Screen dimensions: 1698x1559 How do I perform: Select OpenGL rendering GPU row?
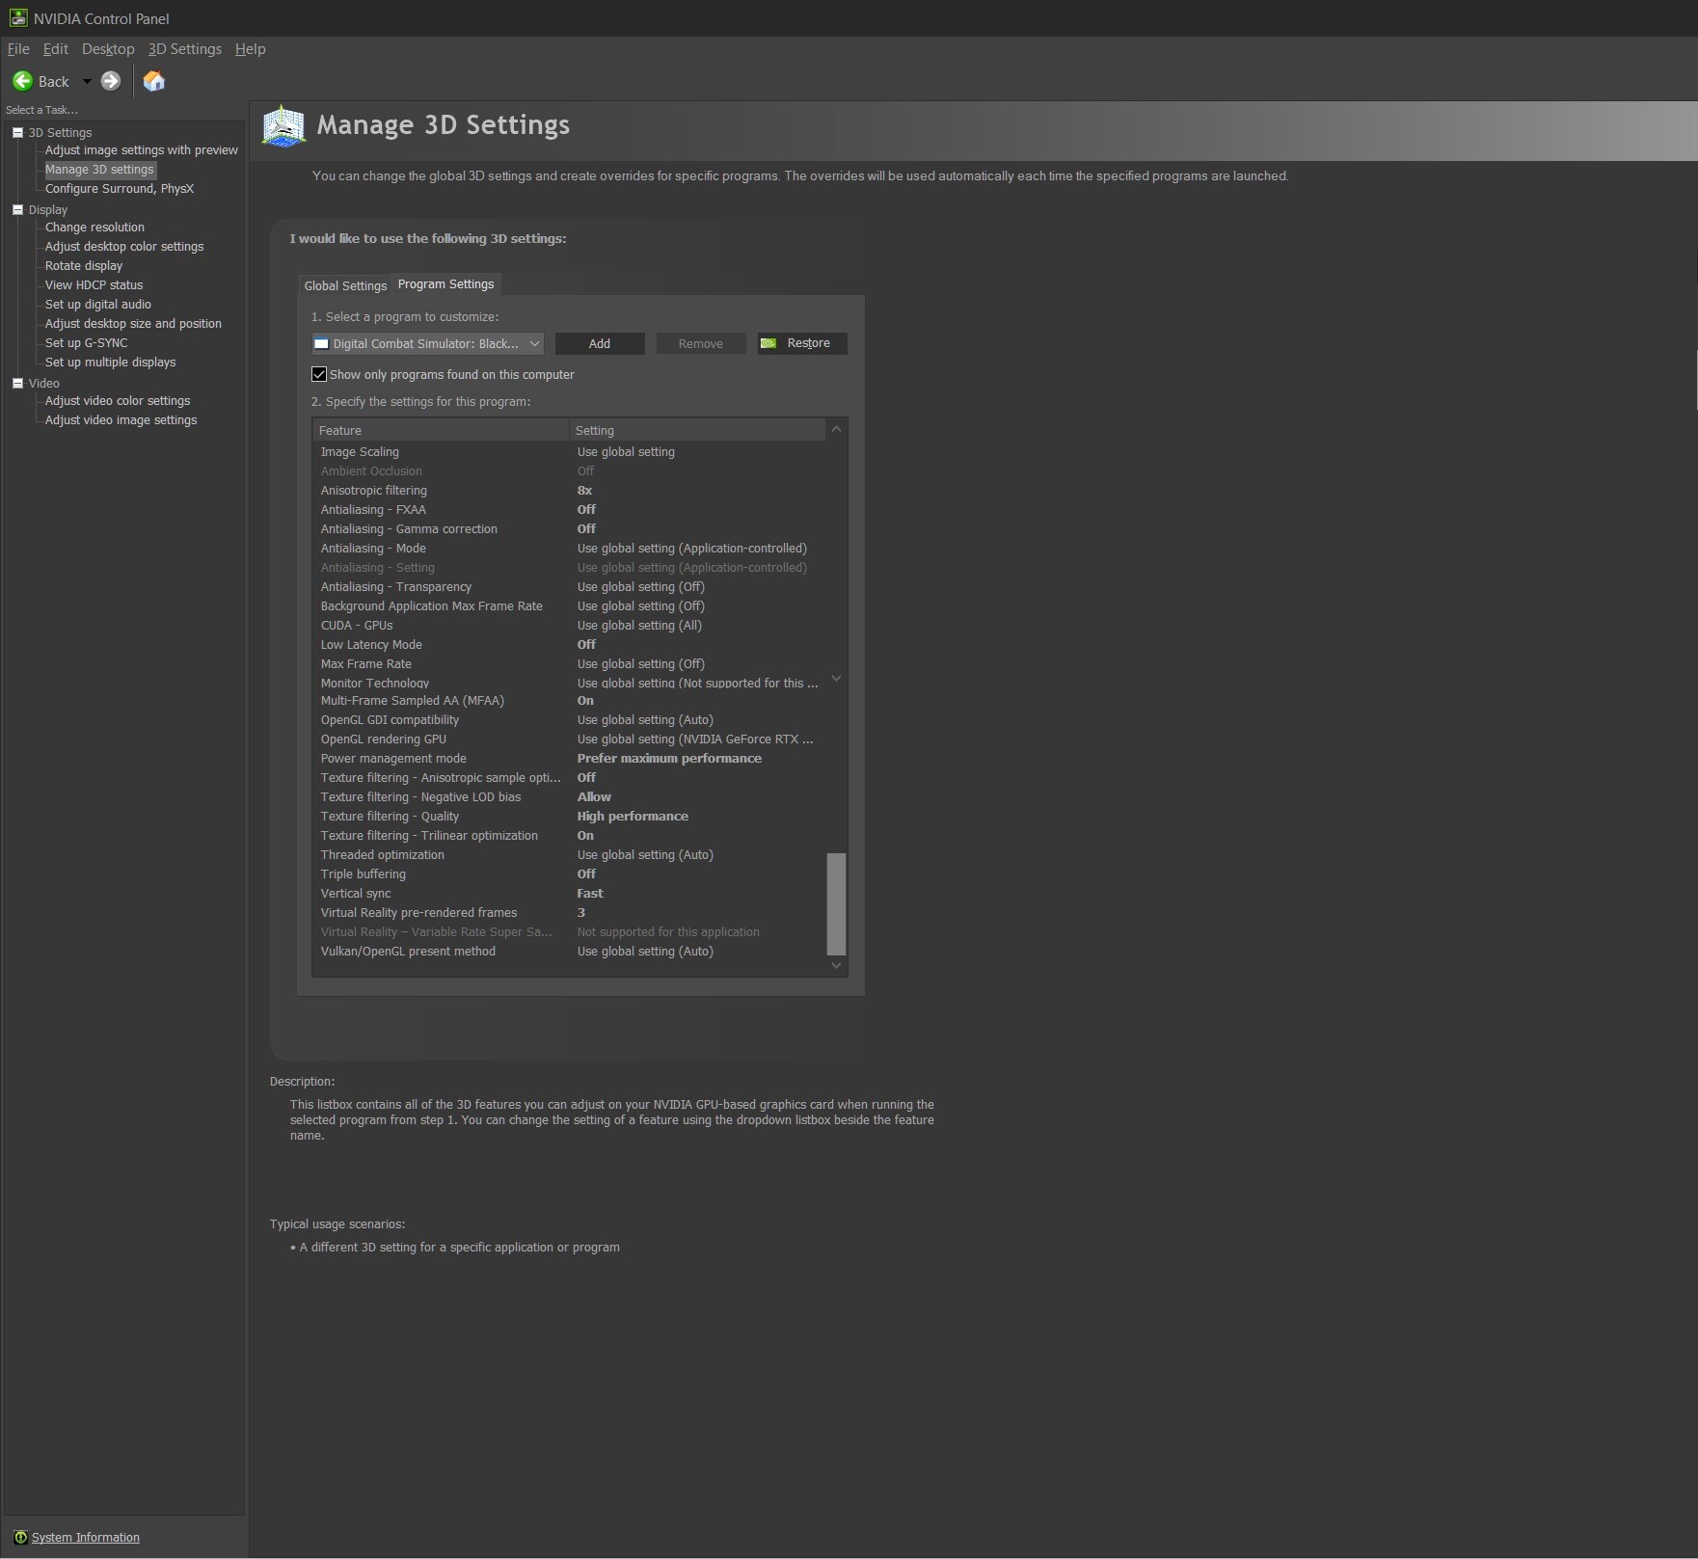(x=569, y=739)
